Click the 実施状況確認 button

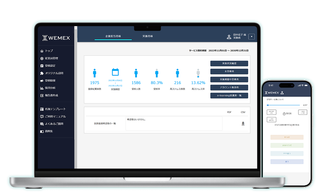click(229, 64)
